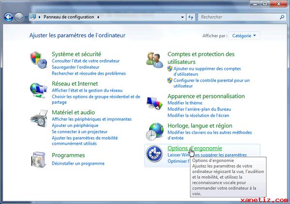Open Choisir les options de groupe résidentiel

point(96,99)
